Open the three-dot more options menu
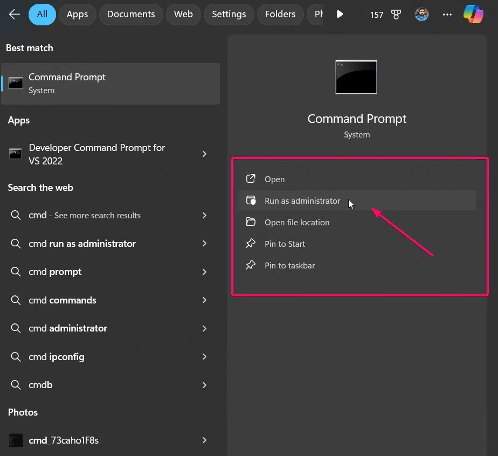This screenshot has width=498, height=456. pyautogui.click(x=447, y=15)
